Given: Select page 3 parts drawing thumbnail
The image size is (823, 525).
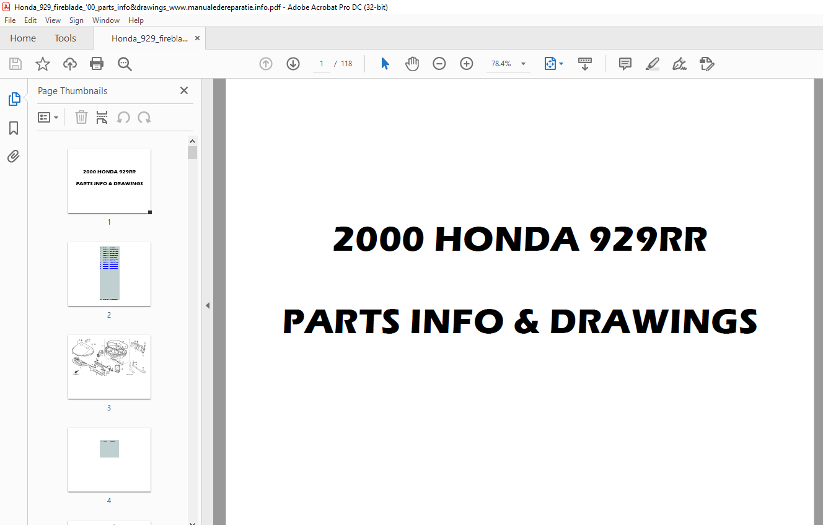Looking at the screenshot, I should pyautogui.click(x=109, y=367).
